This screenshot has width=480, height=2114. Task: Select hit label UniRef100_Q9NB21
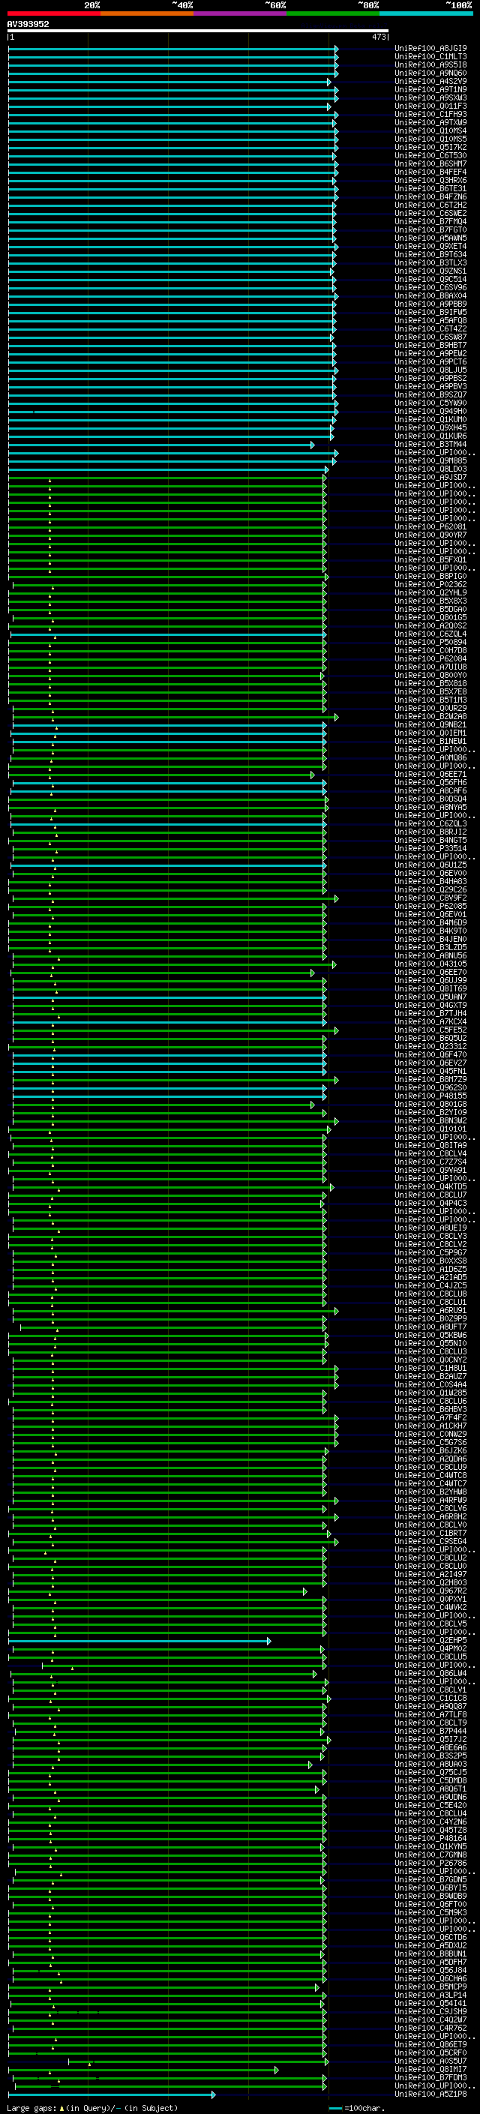(x=430, y=724)
